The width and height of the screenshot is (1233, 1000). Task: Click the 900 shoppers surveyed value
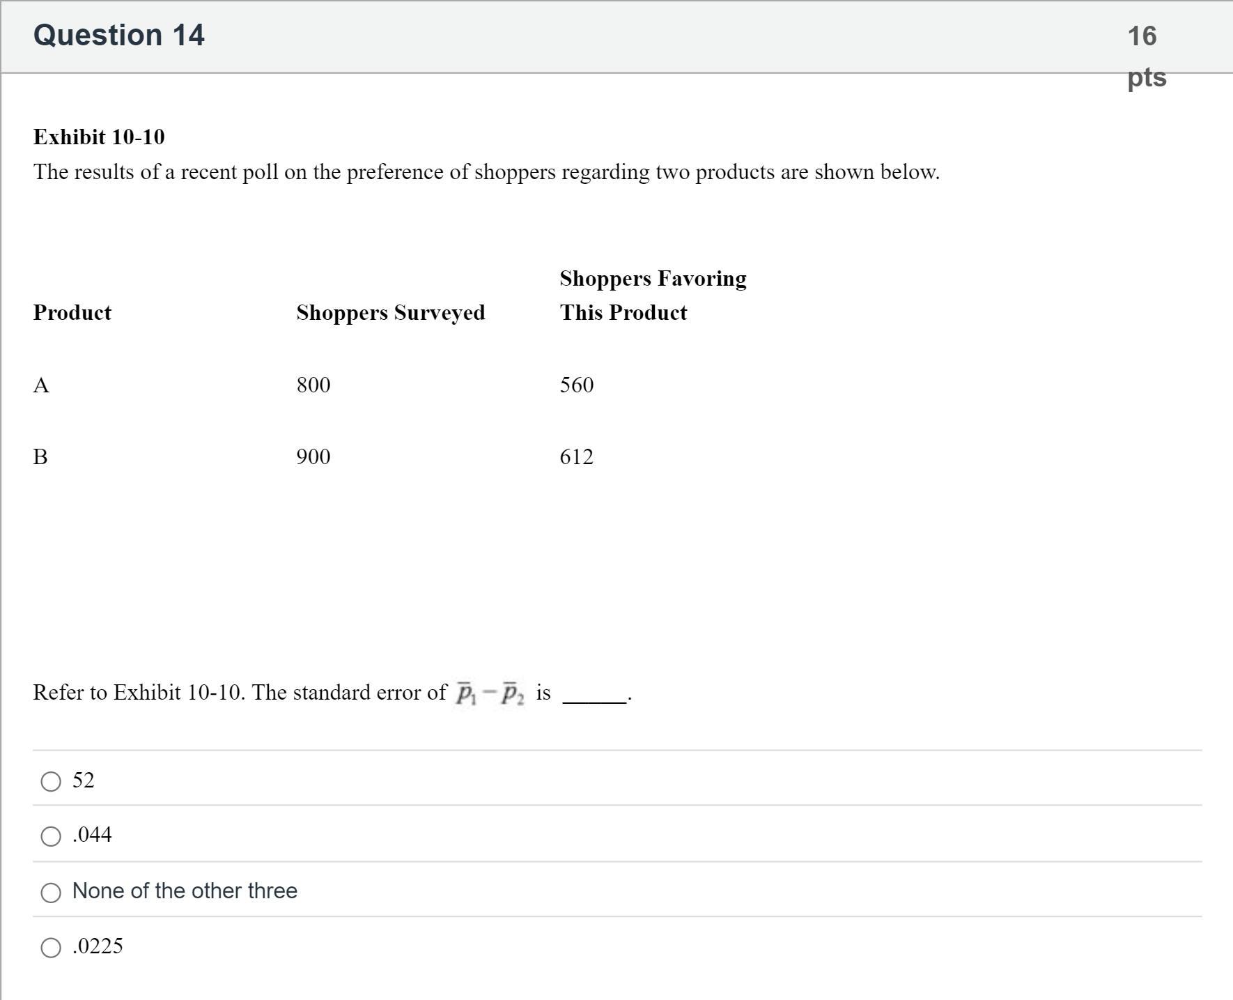[x=313, y=456]
